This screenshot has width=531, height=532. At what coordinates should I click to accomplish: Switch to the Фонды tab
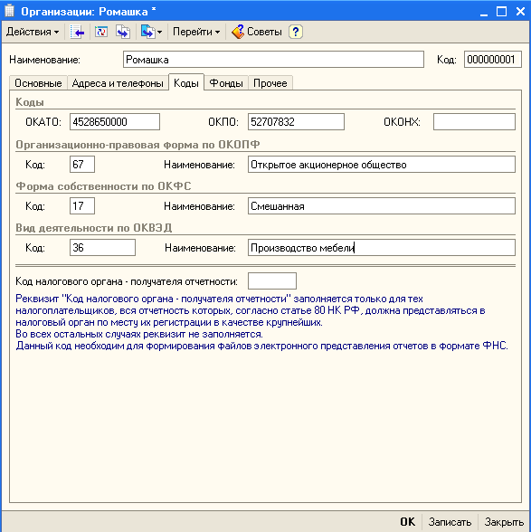point(226,83)
